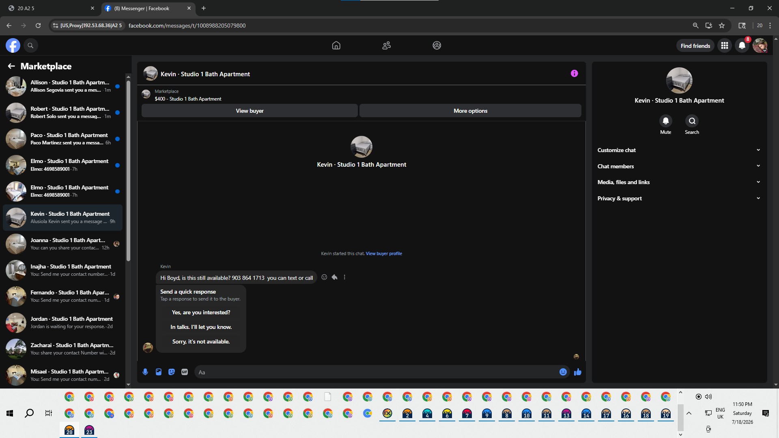Viewport: 779px width, 438px height.
Task: Open Windows Task View
Action: pos(49,413)
